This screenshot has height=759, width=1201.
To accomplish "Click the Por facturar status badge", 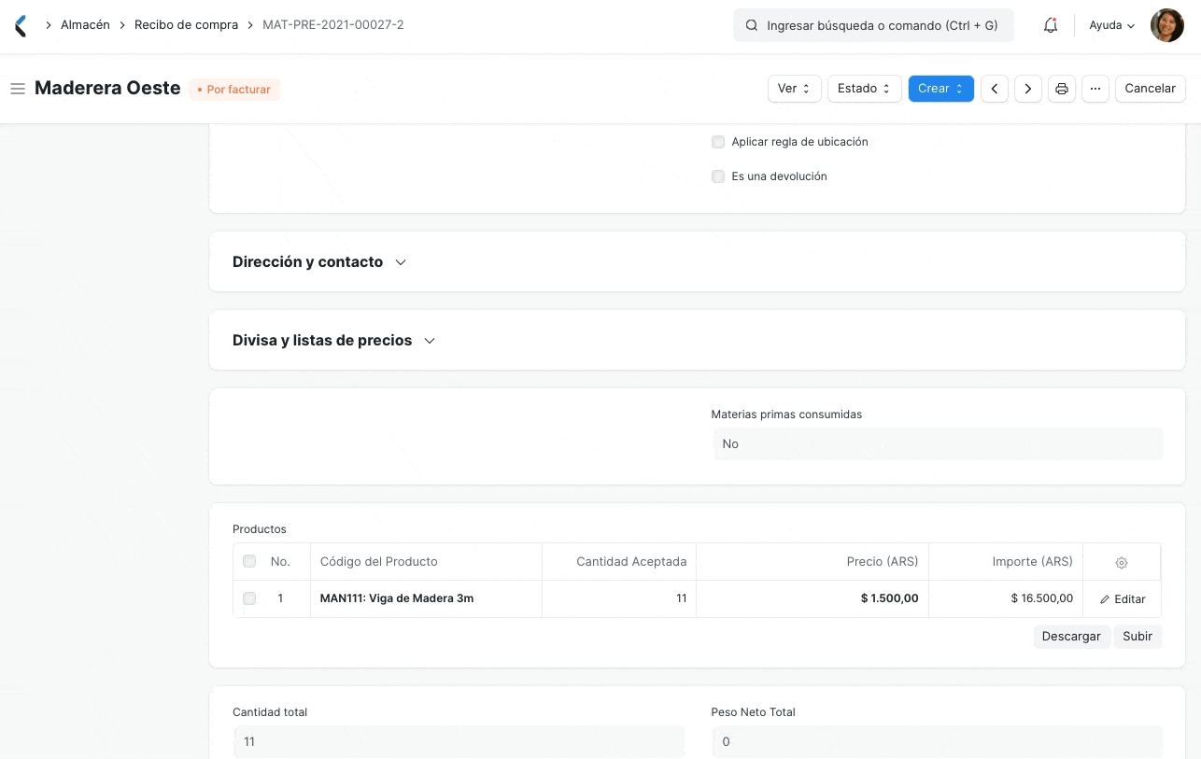I will tap(234, 90).
